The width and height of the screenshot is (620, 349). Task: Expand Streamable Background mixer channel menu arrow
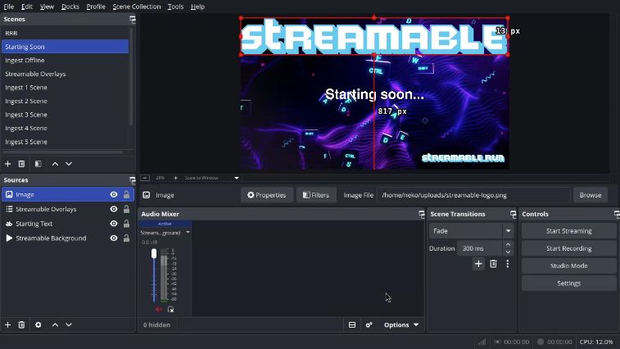click(x=188, y=233)
